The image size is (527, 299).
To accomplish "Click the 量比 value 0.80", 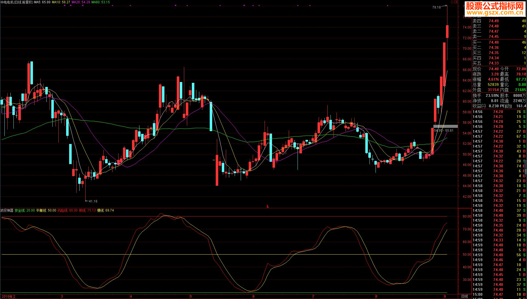I will pos(522,84).
